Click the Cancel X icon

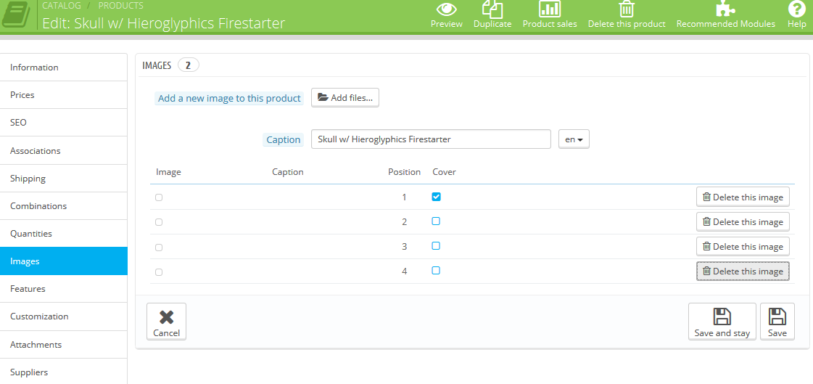[166, 316]
